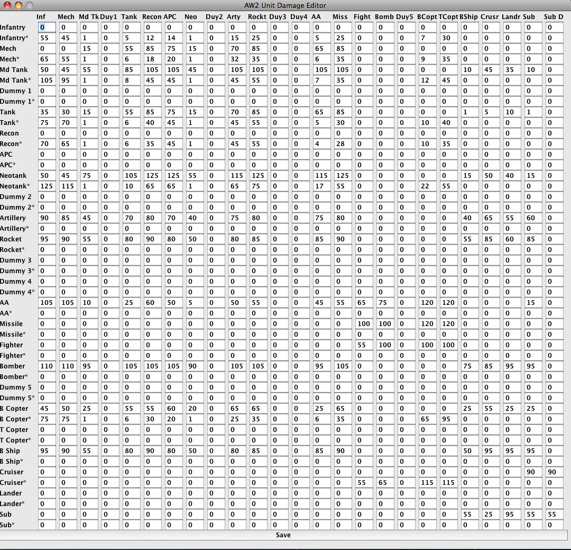
Task: Select the Infantry row Inf column field
Action: click(x=47, y=28)
